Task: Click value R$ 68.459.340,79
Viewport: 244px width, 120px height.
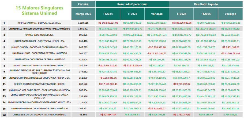Action: (132, 23)
